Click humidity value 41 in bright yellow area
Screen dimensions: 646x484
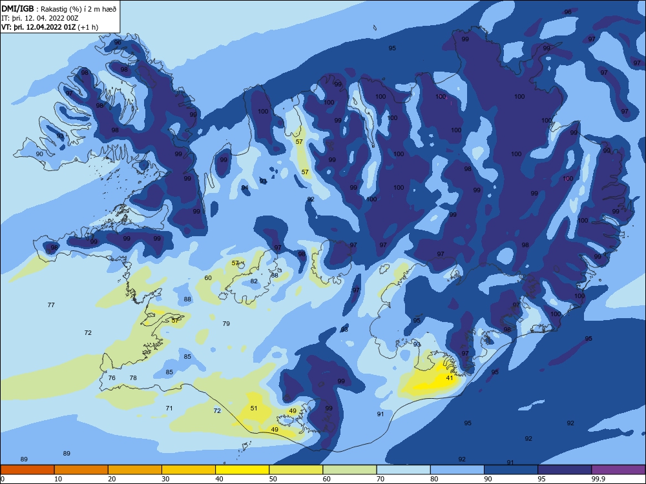click(x=450, y=378)
